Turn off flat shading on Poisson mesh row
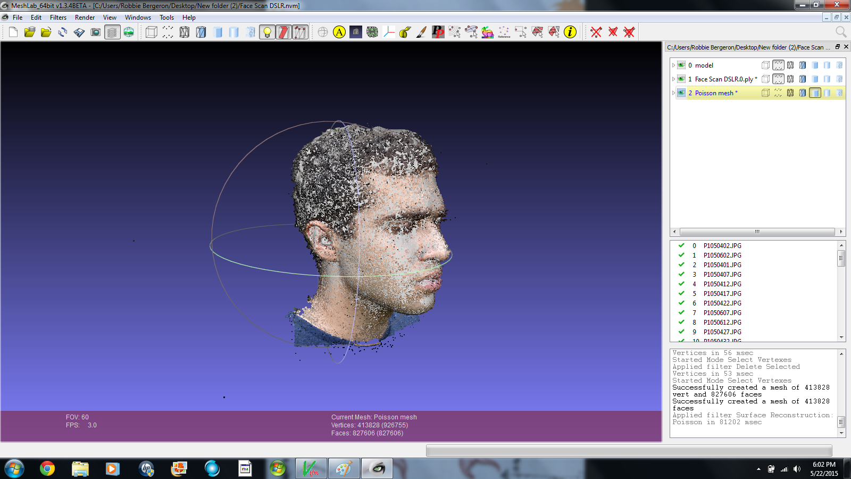The image size is (851, 479). click(815, 93)
